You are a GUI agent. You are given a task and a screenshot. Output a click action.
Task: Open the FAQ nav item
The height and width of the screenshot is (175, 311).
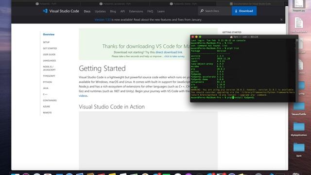(150, 11)
